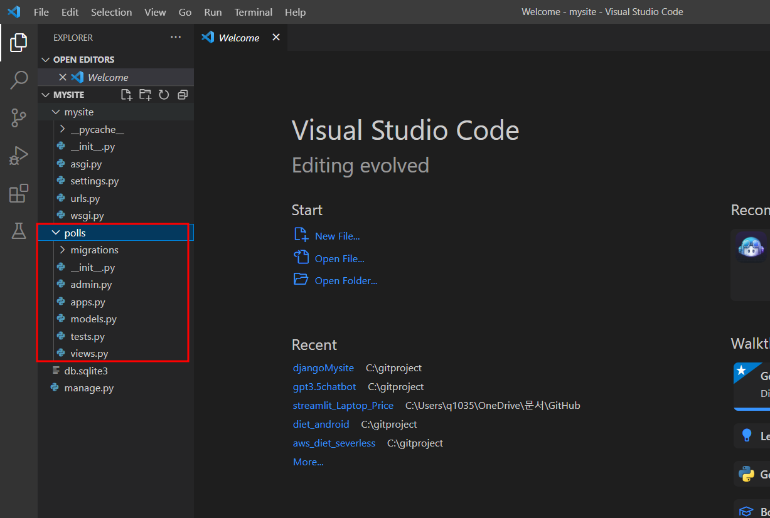This screenshot has height=518, width=770.
Task: Open the Extensions view icon
Action: pyautogui.click(x=19, y=193)
